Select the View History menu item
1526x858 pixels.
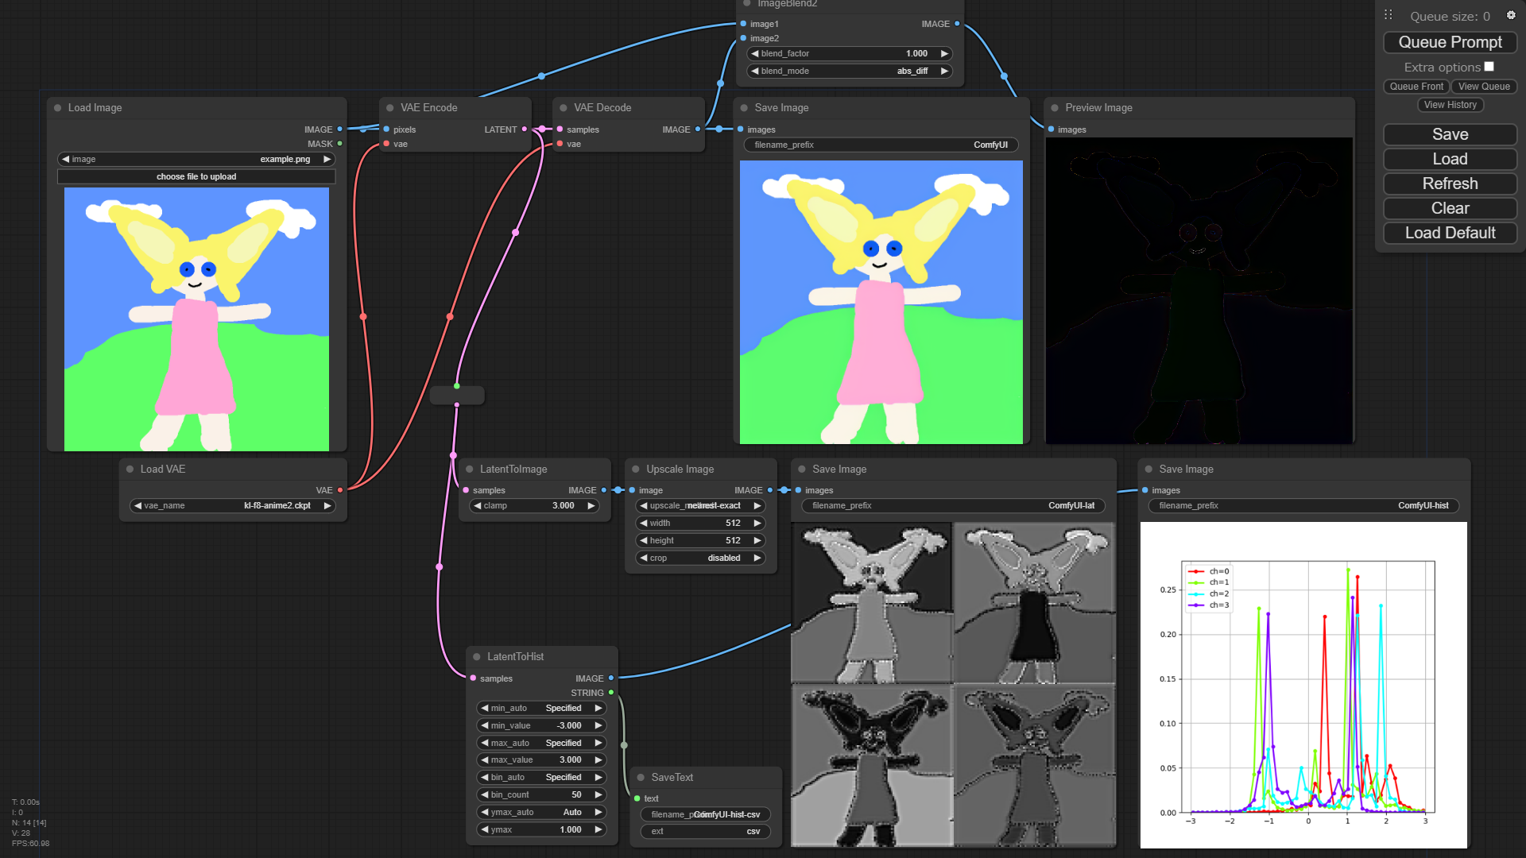coord(1450,105)
